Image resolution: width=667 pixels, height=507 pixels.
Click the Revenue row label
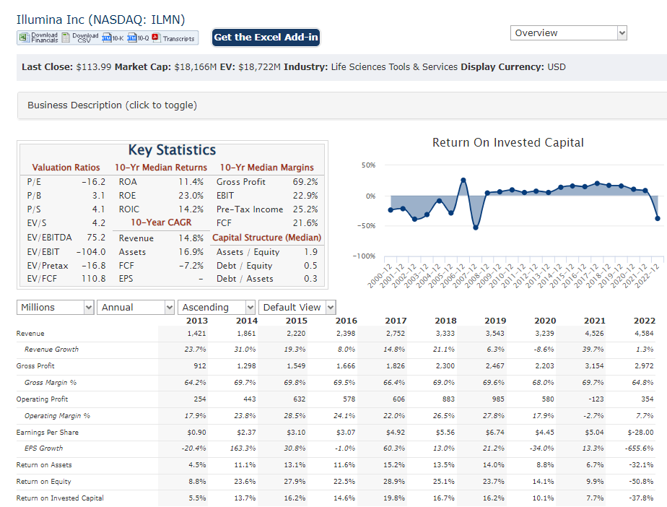click(30, 334)
